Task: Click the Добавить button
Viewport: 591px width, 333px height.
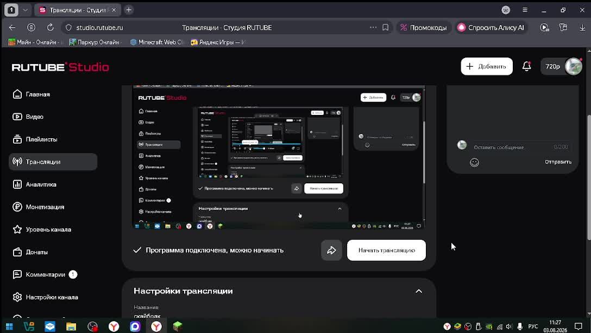Action: 487,66
